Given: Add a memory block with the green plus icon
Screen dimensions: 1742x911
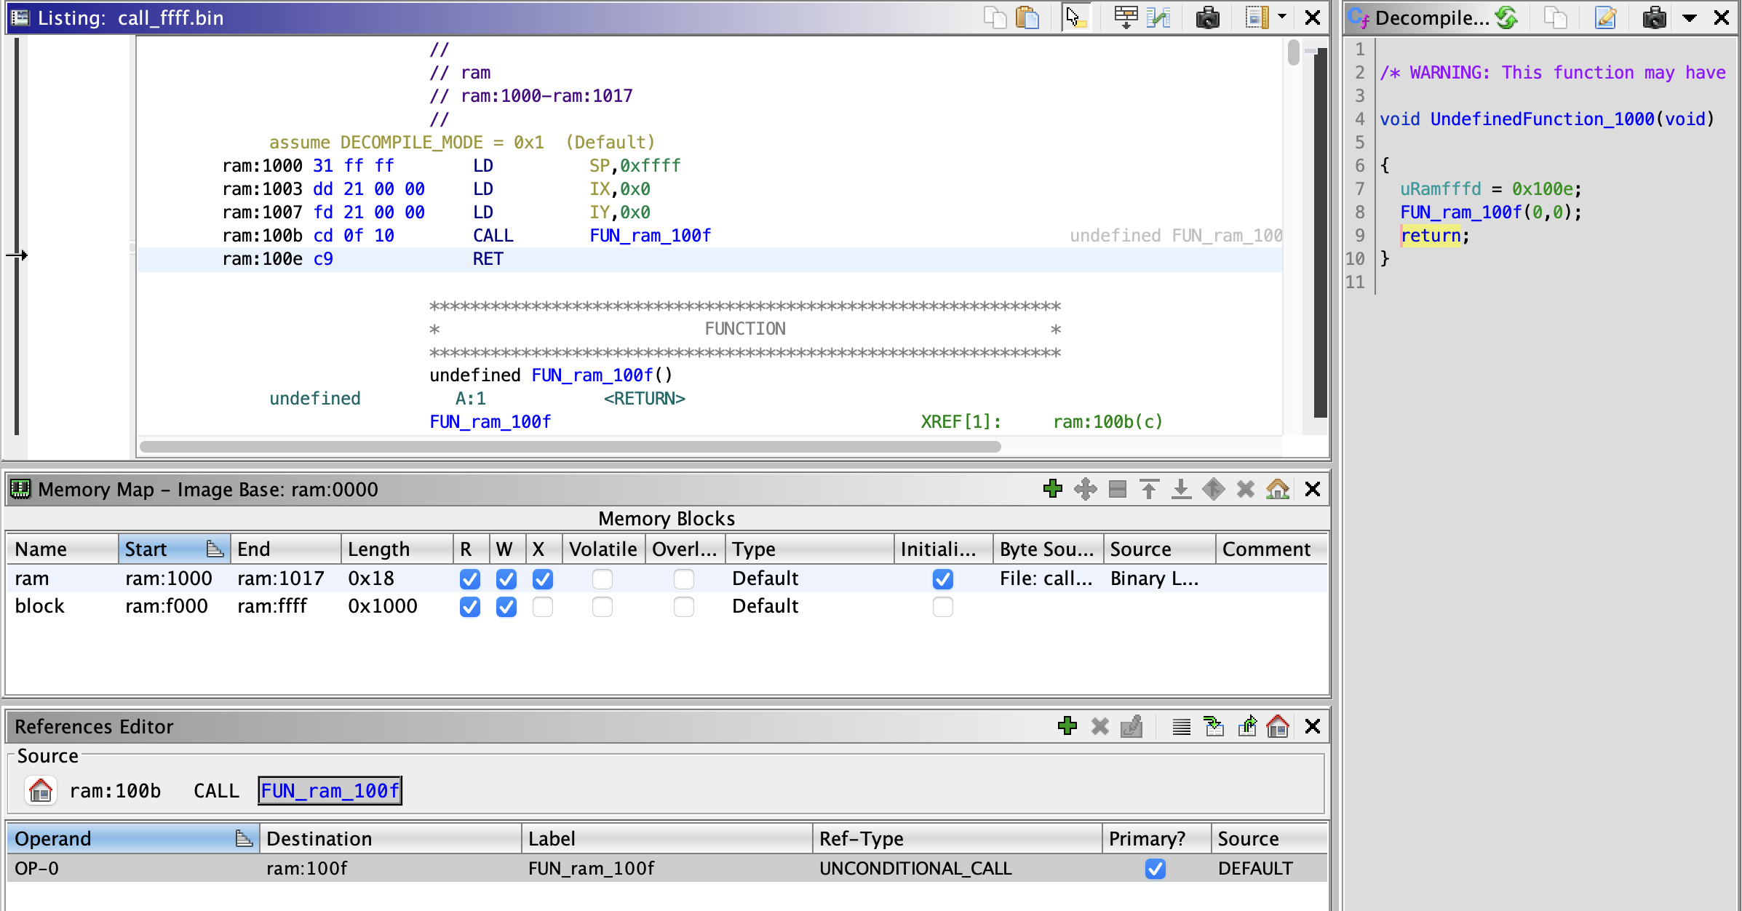Looking at the screenshot, I should [x=1053, y=489].
